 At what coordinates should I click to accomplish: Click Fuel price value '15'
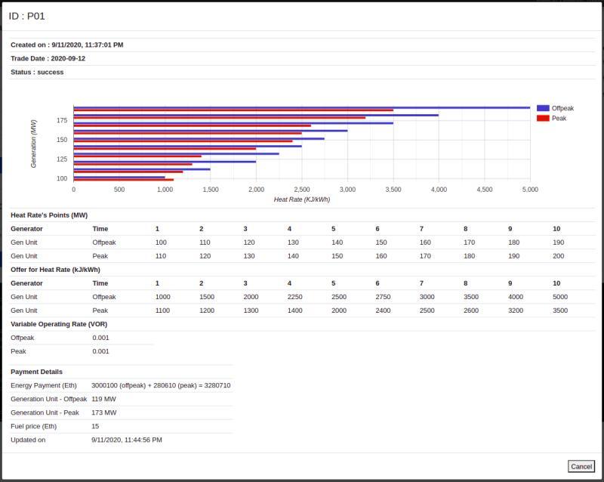tap(95, 426)
